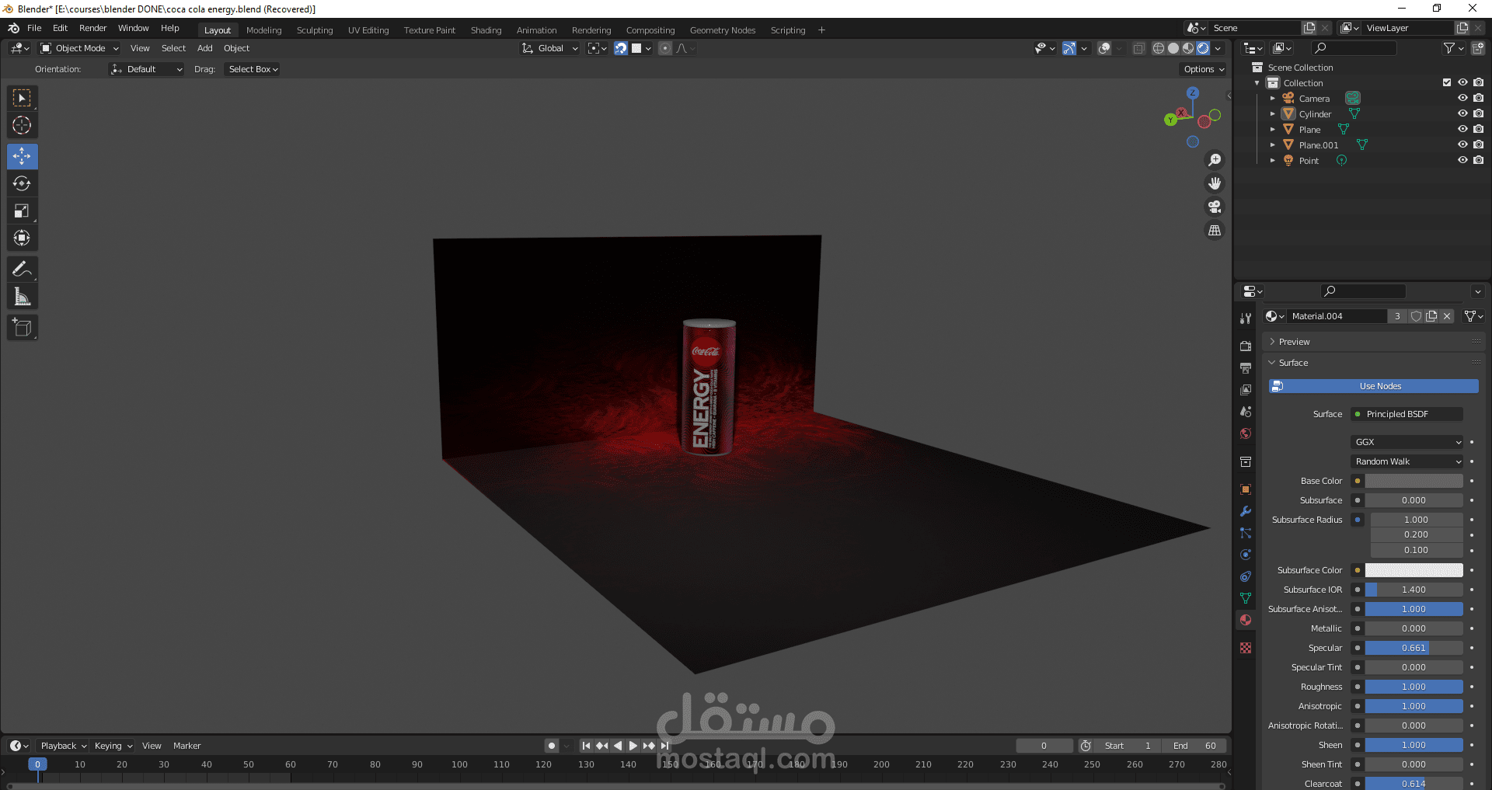
Task: Select the Measure tool
Action: [22, 296]
